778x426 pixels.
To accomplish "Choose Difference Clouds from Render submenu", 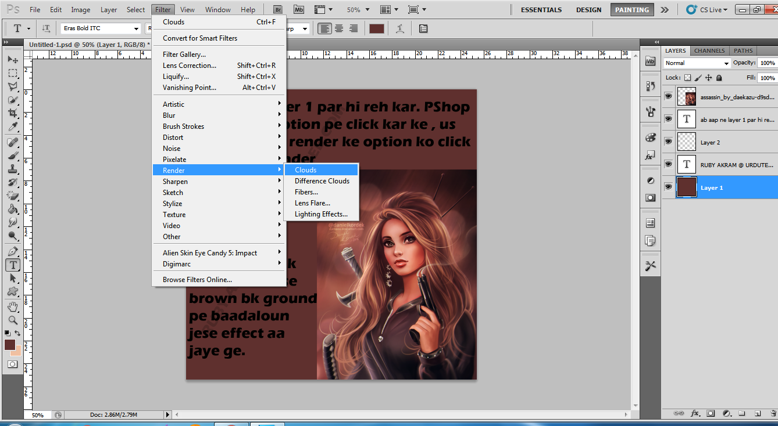I will [x=321, y=180].
